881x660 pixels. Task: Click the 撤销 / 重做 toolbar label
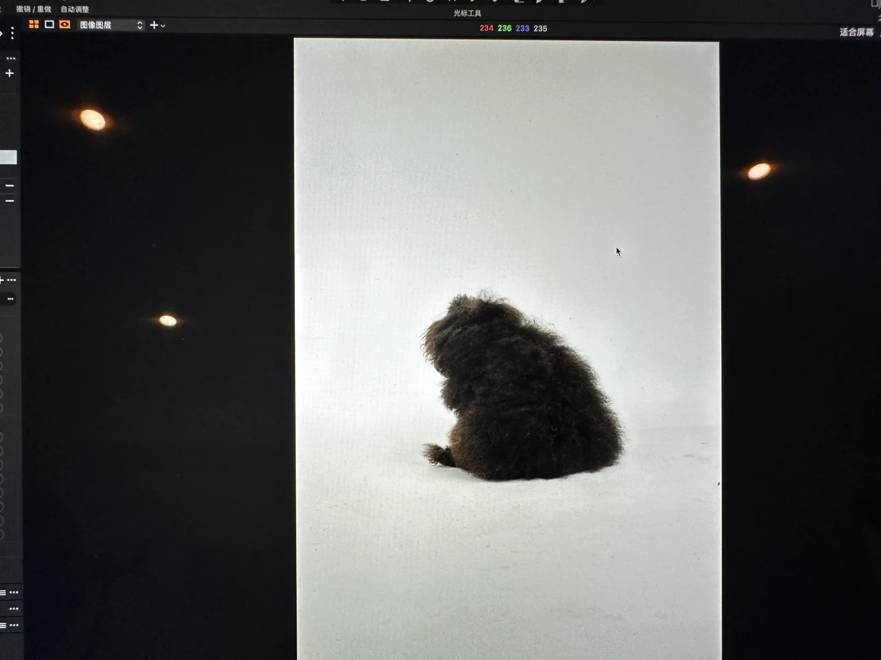click(34, 9)
